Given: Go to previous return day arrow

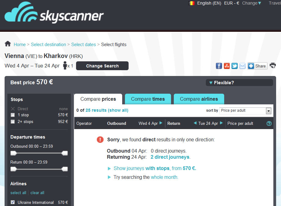Looking at the screenshot, I should (x=195, y=123).
